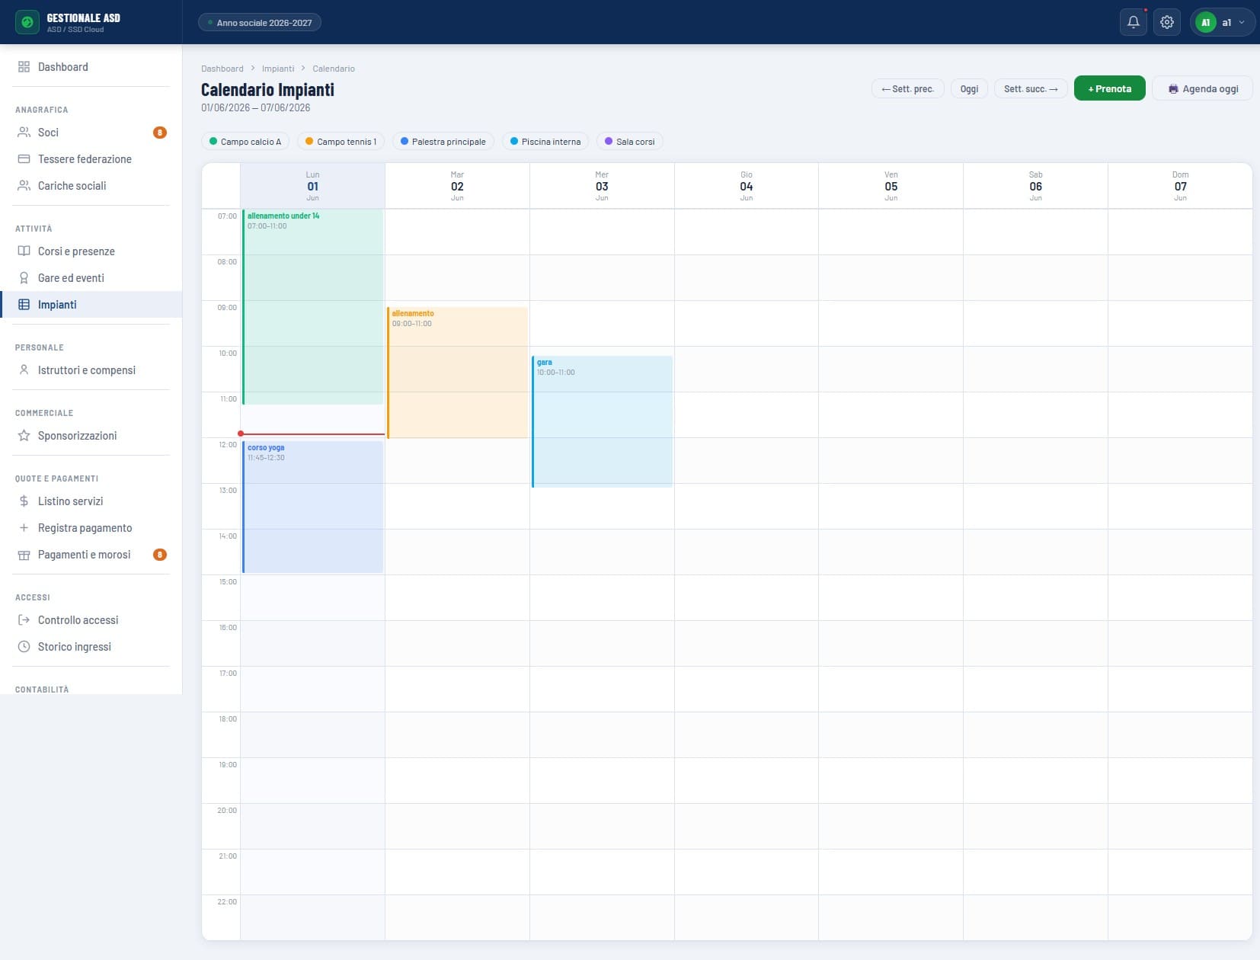
Task: Click the Corsi e presenze book icon
Action: (x=24, y=251)
